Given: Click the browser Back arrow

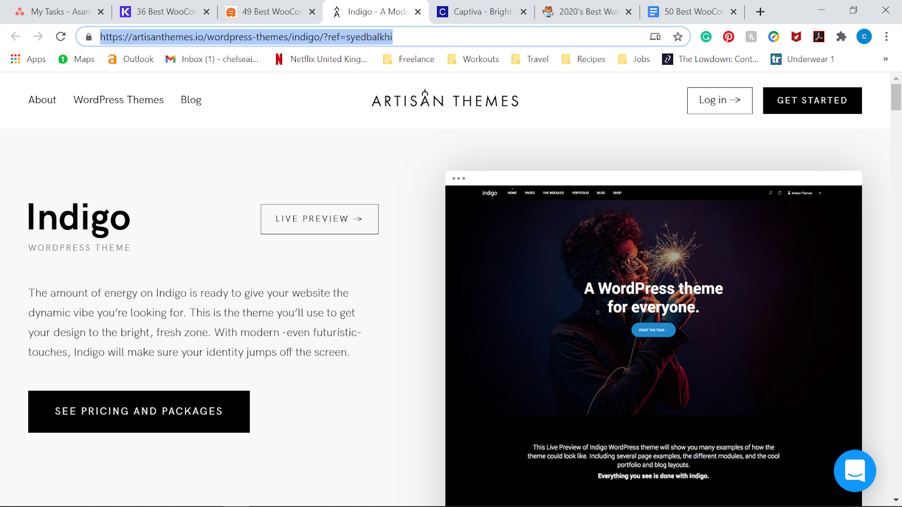Looking at the screenshot, I should [15, 37].
